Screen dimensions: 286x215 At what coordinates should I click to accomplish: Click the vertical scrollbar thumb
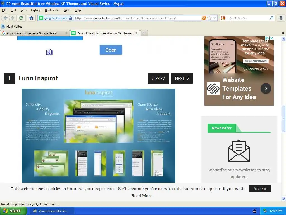coord(283,119)
